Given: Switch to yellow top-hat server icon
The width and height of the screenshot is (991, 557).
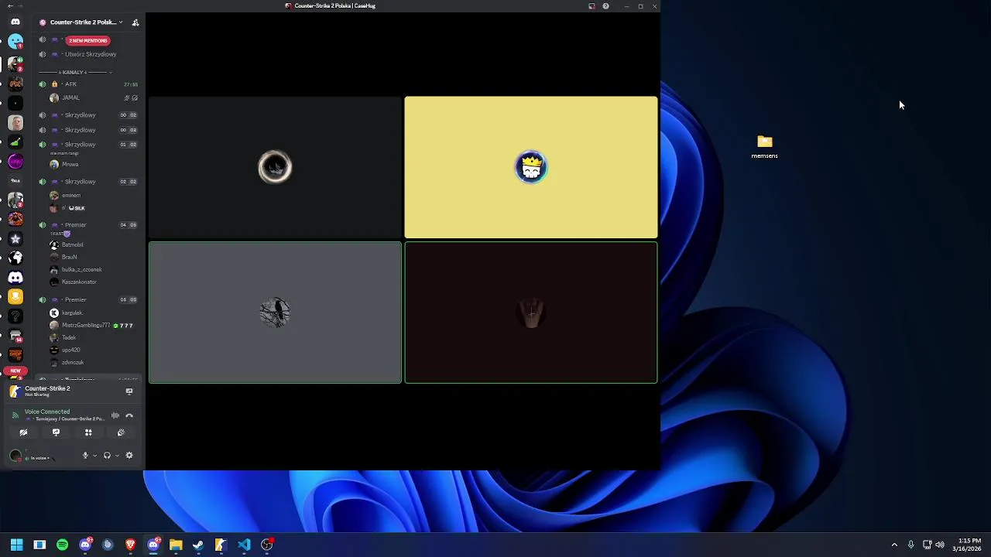Looking at the screenshot, I should pyautogui.click(x=15, y=296).
